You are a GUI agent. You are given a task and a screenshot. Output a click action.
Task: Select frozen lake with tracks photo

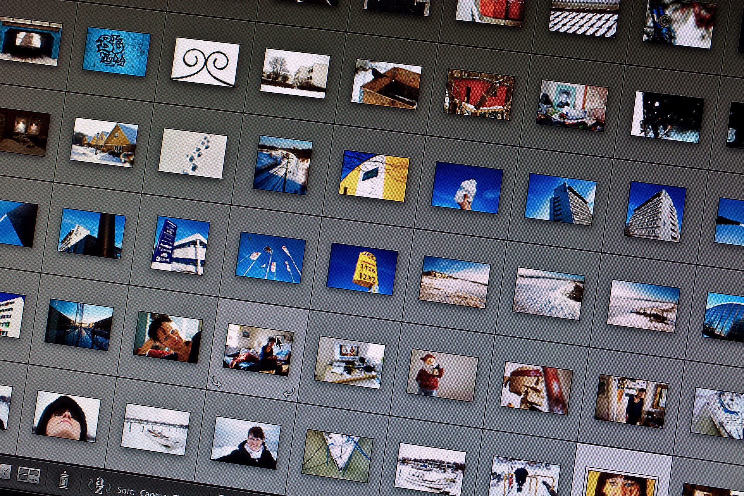[548, 294]
